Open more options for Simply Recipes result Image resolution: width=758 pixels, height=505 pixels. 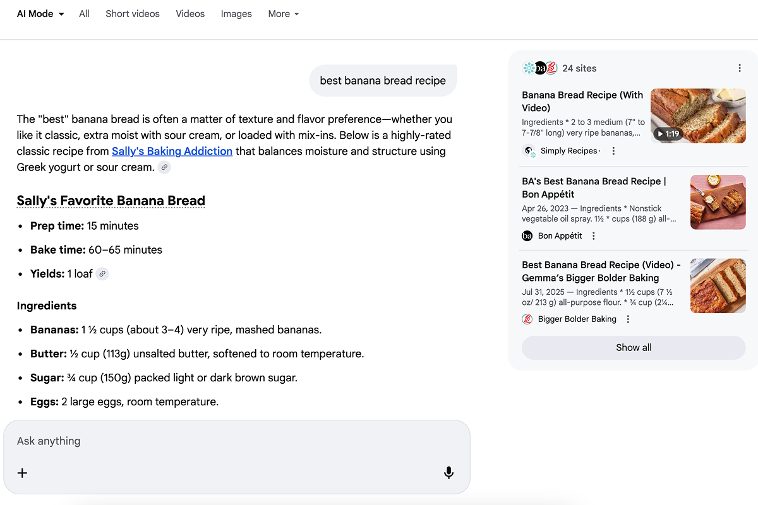click(x=613, y=151)
